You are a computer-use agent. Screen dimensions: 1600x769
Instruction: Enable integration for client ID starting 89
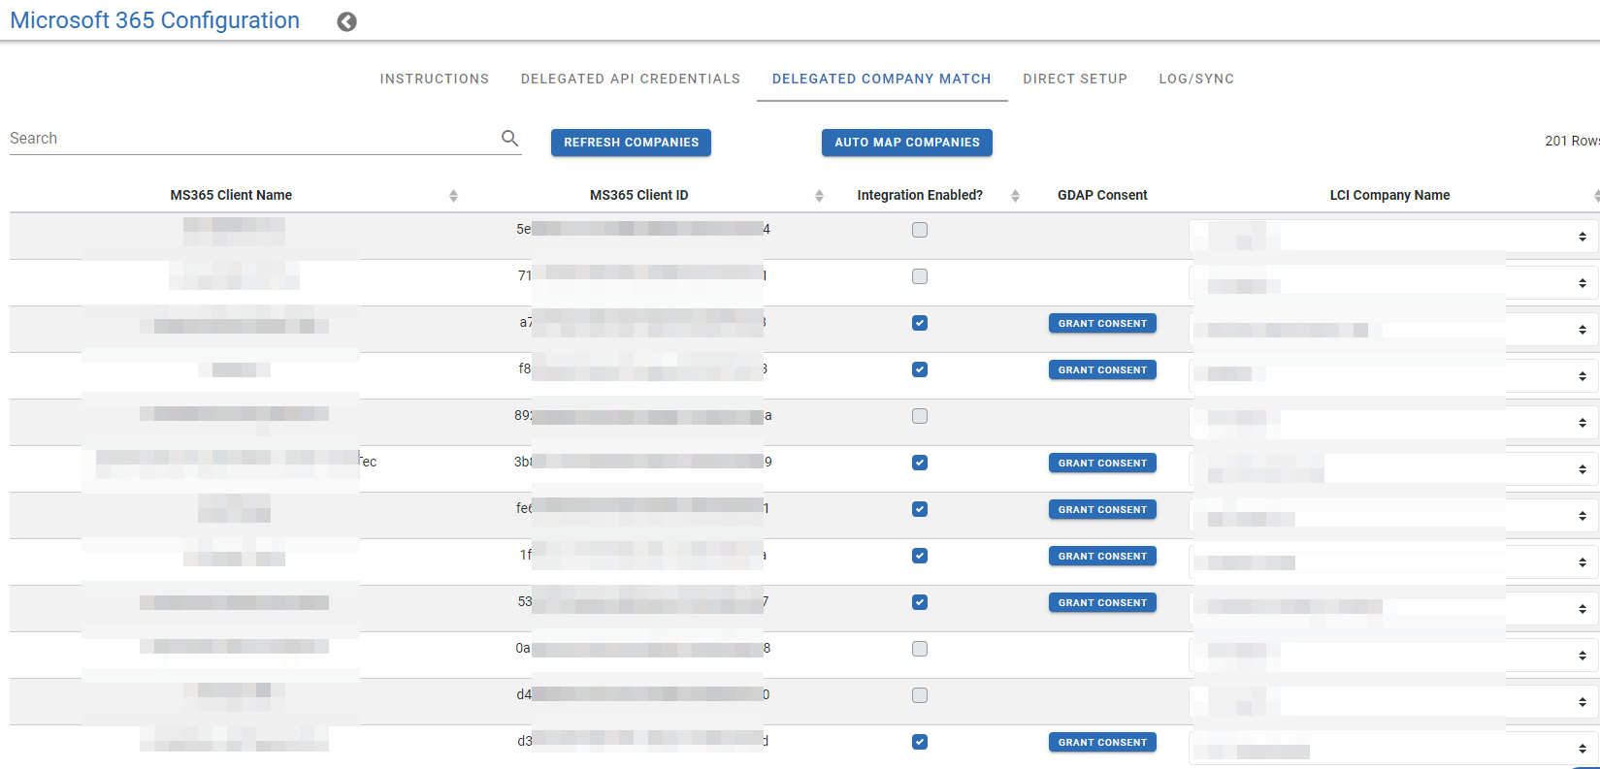point(920,416)
